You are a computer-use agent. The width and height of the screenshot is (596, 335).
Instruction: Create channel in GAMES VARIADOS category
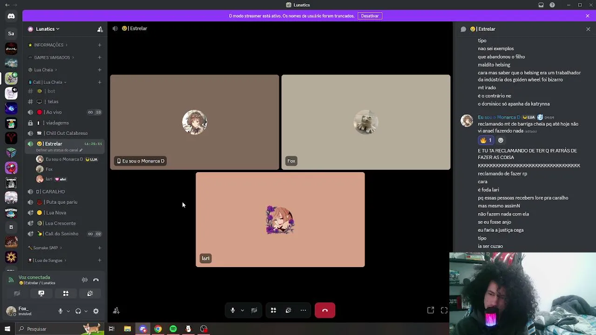[99, 57]
